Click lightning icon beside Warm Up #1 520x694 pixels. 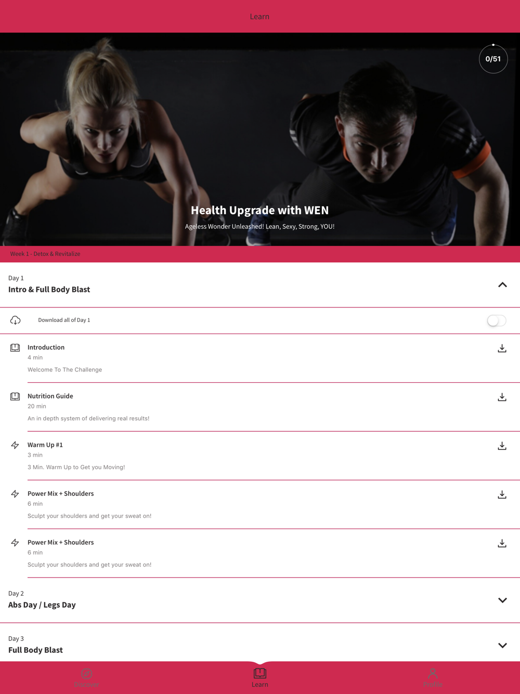click(x=15, y=445)
